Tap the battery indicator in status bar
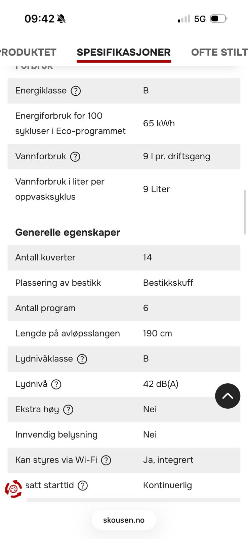This screenshot has width=248, height=539. (219, 19)
